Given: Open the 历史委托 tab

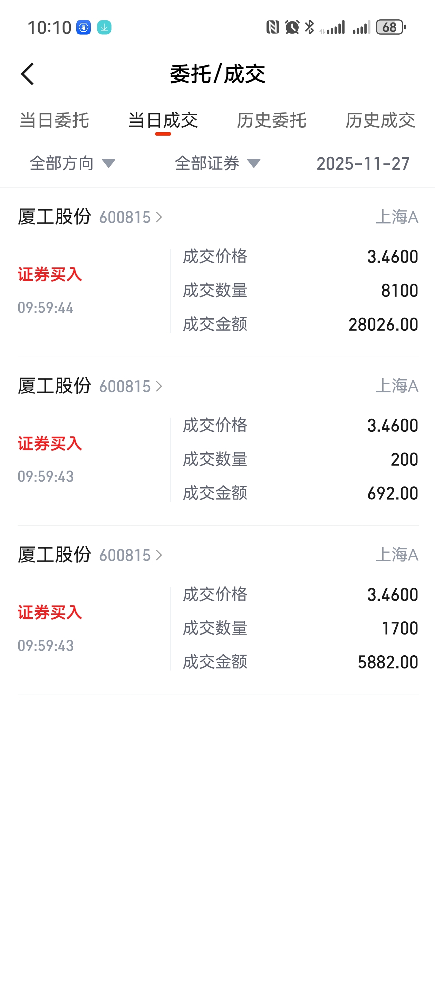Looking at the screenshot, I should pyautogui.click(x=271, y=120).
